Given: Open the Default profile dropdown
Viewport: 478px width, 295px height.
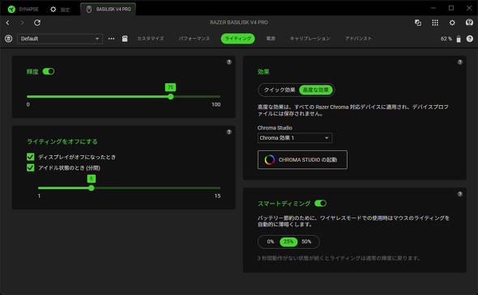Looking at the screenshot, I should [60, 39].
